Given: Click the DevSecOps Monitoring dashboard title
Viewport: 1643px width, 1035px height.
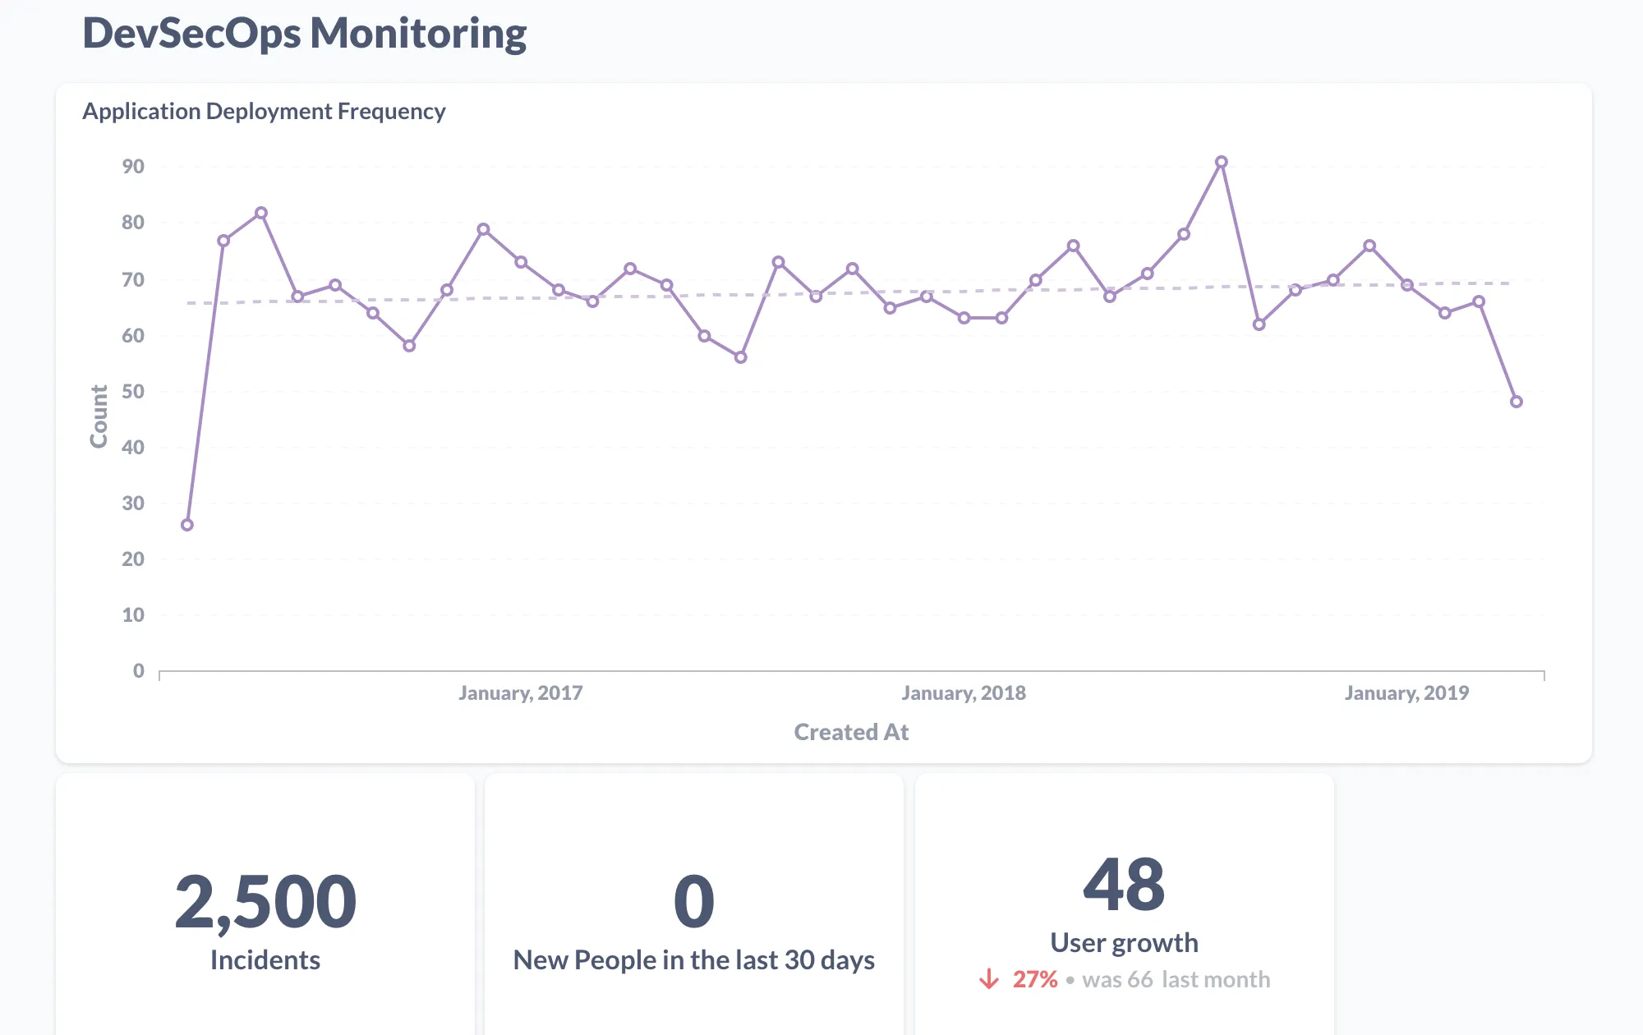Looking at the screenshot, I should tap(305, 34).
